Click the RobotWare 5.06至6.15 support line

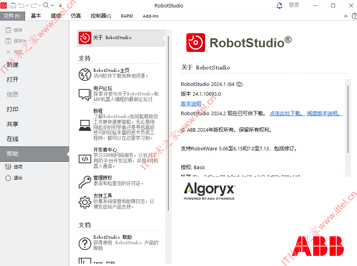[x=239, y=148]
